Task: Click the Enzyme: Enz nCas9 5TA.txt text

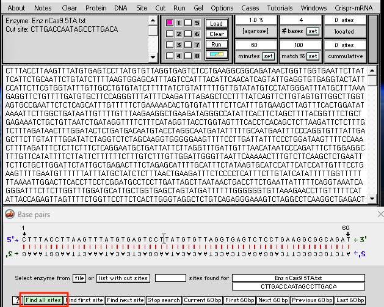Action: click(x=46, y=21)
